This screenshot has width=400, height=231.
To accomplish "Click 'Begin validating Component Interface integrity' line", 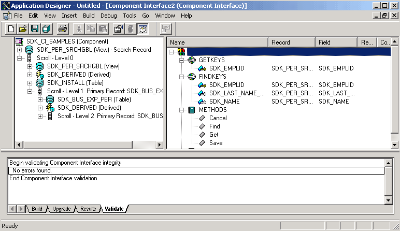I will pos(65,163).
